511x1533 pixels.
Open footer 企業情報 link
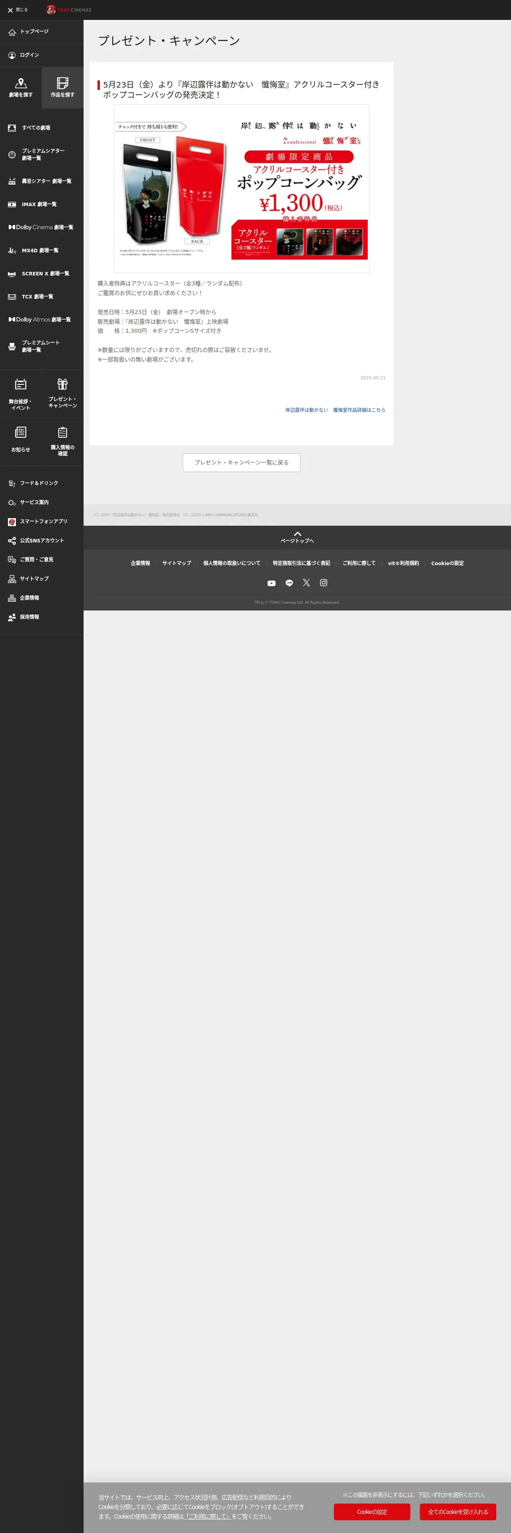pyautogui.click(x=140, y=563)
